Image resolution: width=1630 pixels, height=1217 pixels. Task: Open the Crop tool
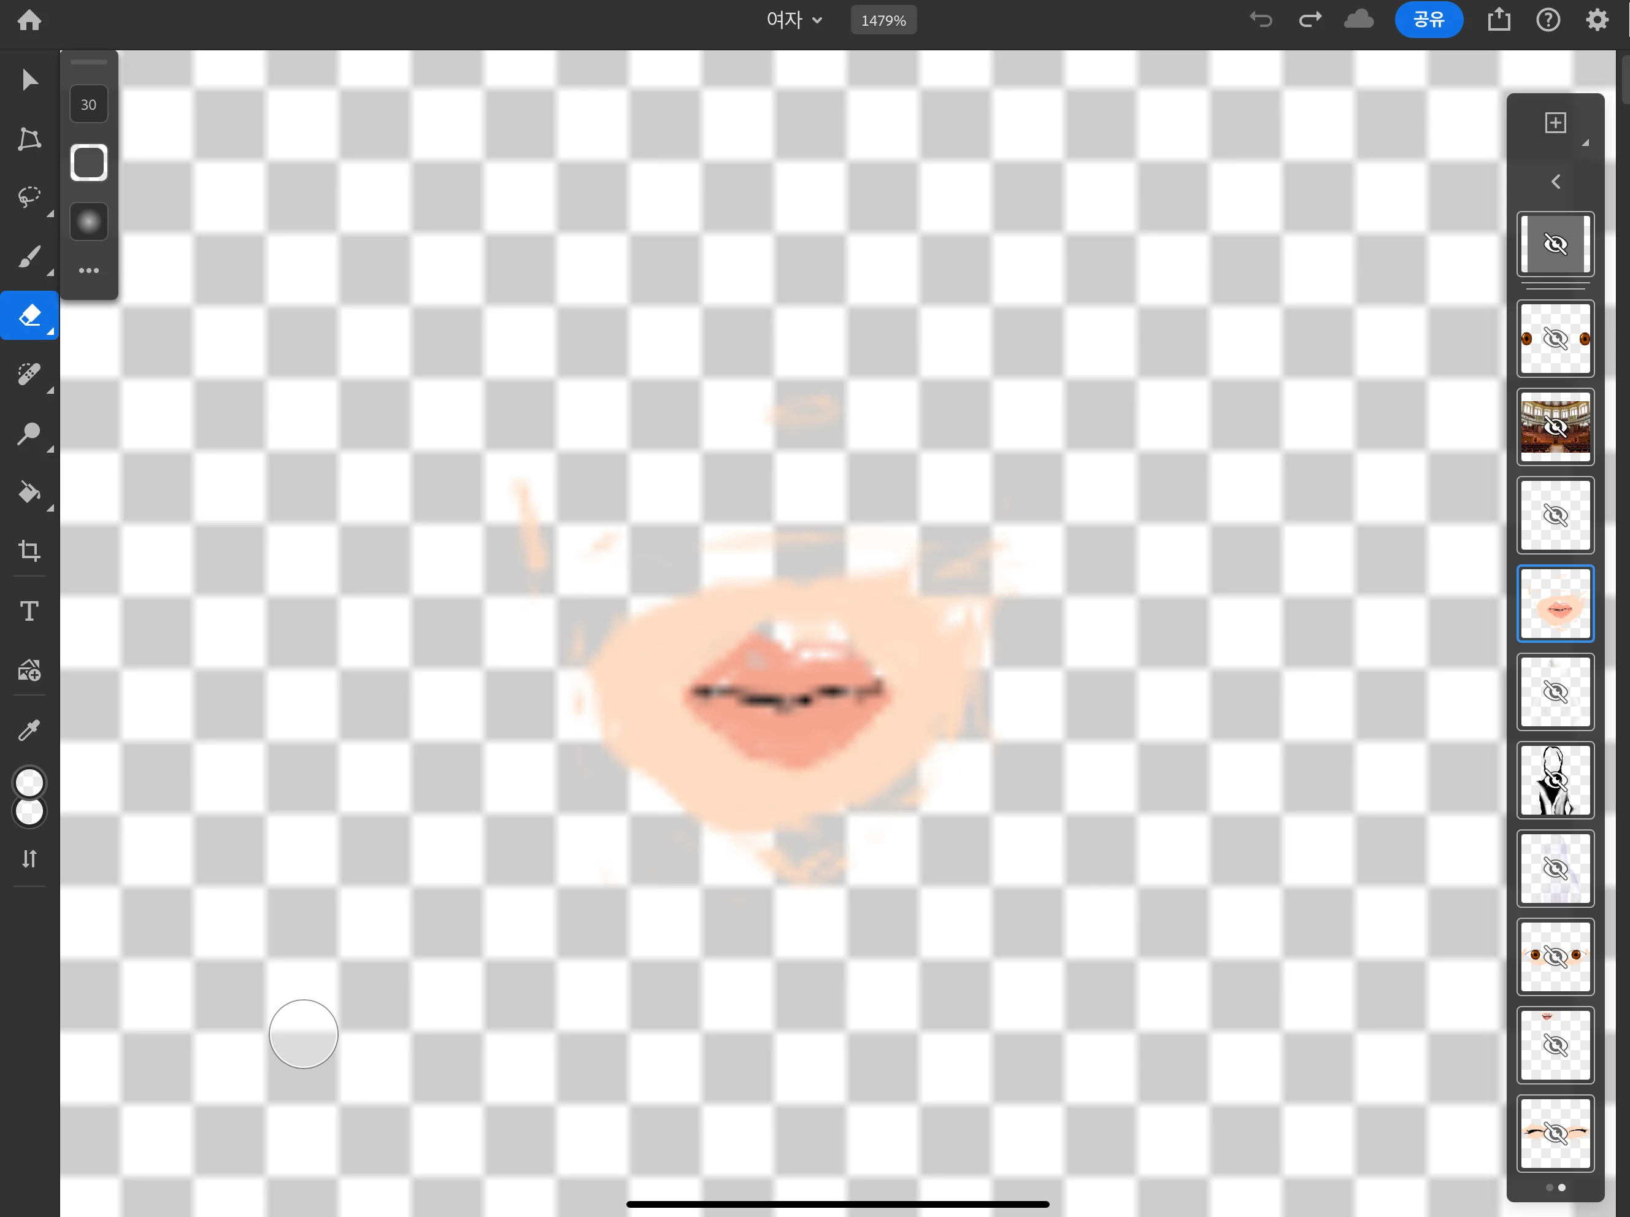29,550
